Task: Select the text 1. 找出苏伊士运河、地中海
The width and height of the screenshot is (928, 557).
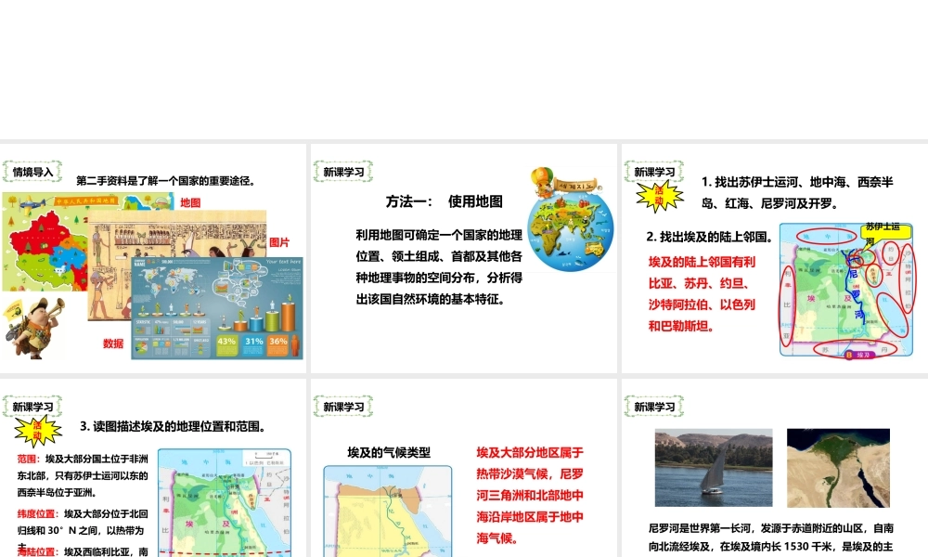Action: 797,193
